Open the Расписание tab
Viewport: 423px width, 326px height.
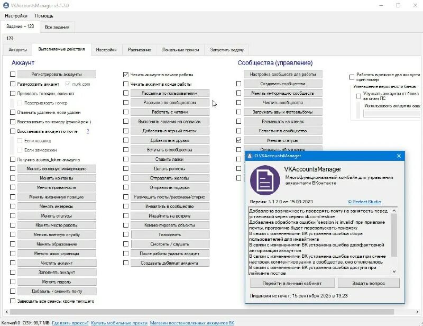pos(140,50)
